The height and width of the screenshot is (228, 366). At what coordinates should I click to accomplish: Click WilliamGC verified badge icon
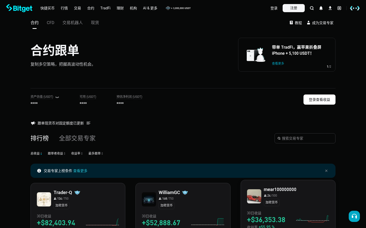(185, 193)
